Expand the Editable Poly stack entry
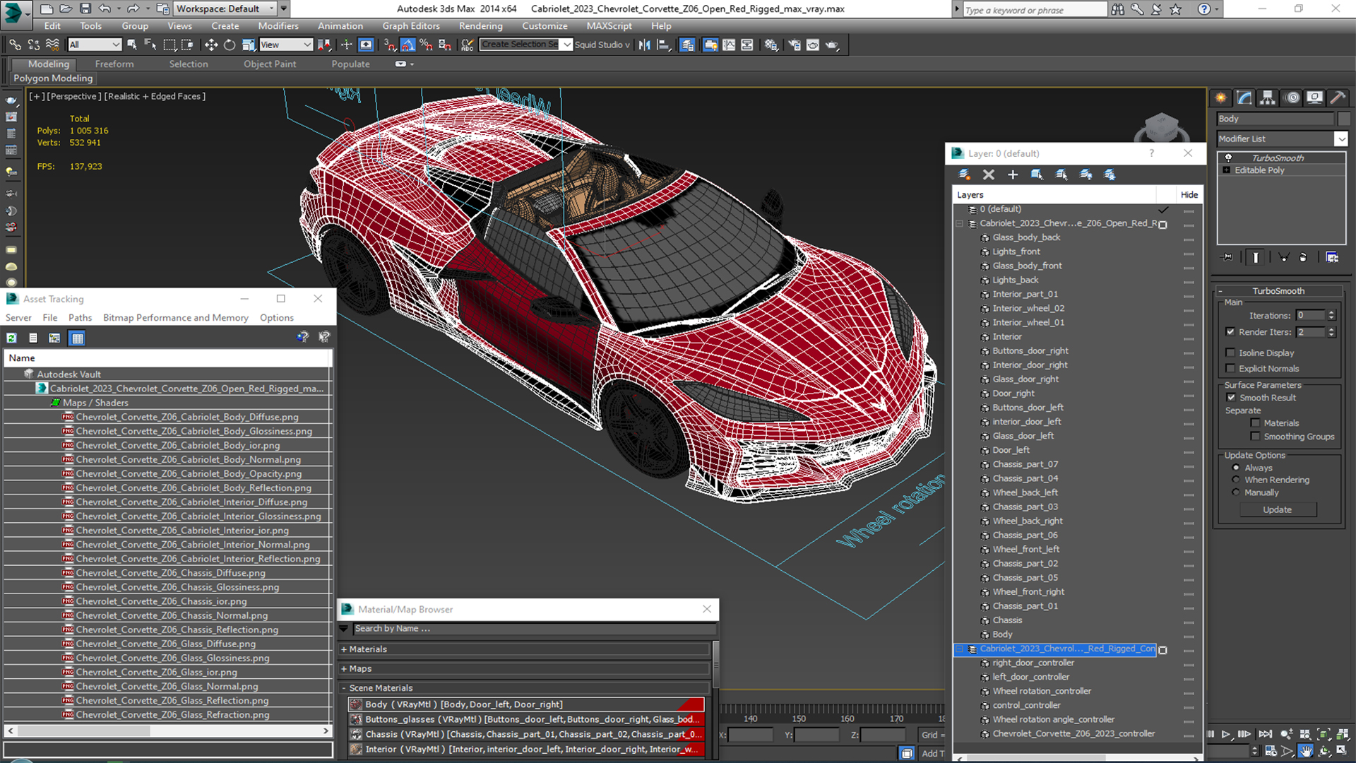 1227,170
